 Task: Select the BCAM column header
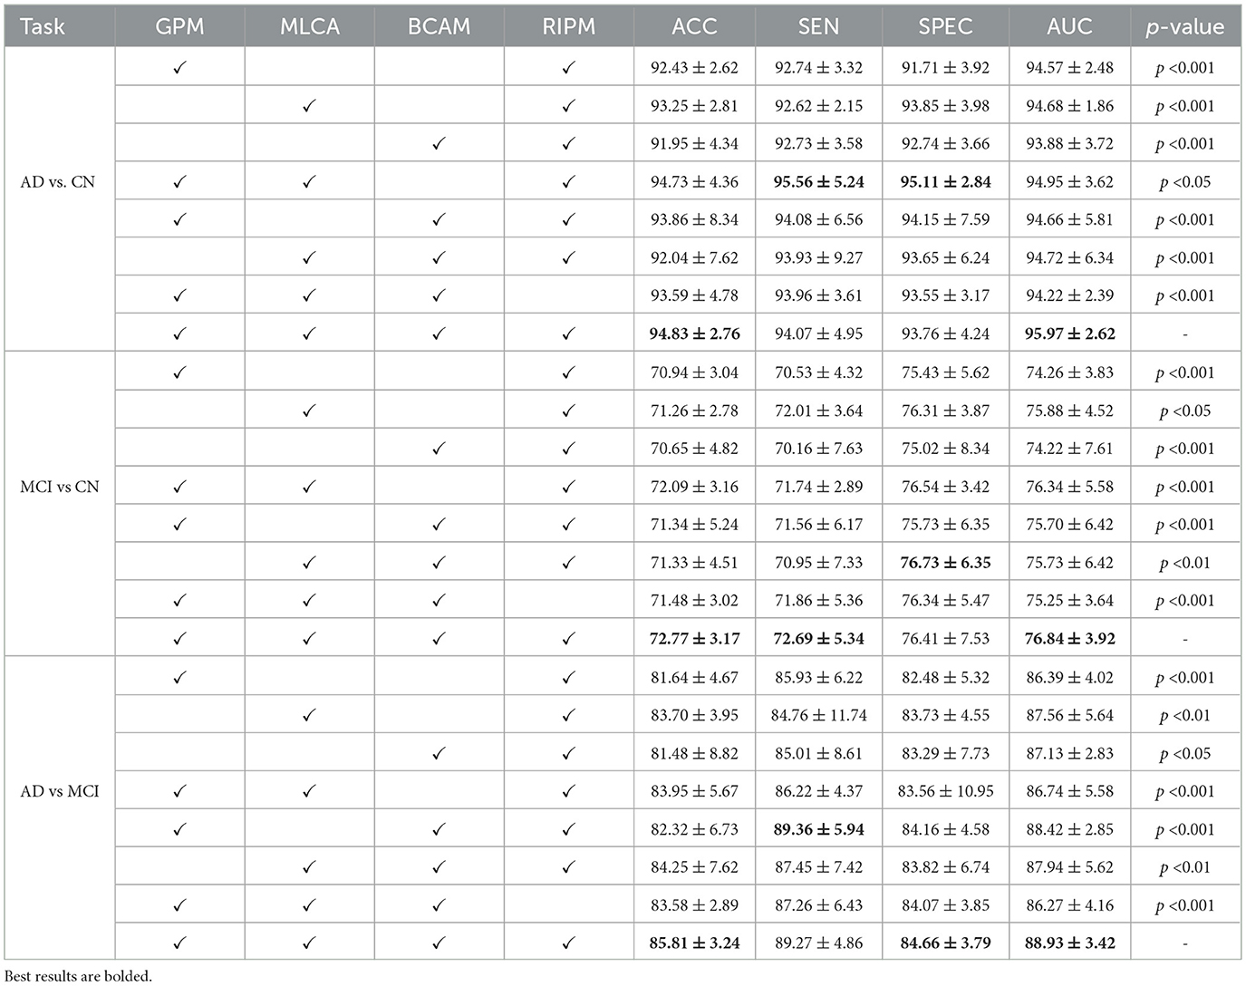(x=439, y=27)
